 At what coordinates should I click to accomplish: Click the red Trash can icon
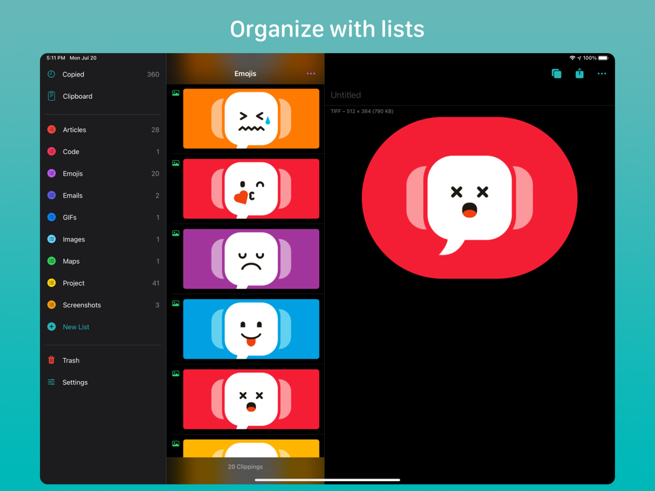click(x=51, y=360)
